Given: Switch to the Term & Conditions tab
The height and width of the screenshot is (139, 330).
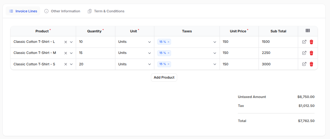Looking at the screenshot, I should [x=106, y=11].
